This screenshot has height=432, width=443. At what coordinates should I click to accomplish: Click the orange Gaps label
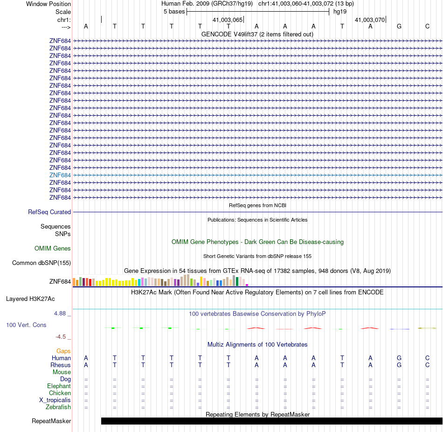pyautogui.click(x=63, y=351)
